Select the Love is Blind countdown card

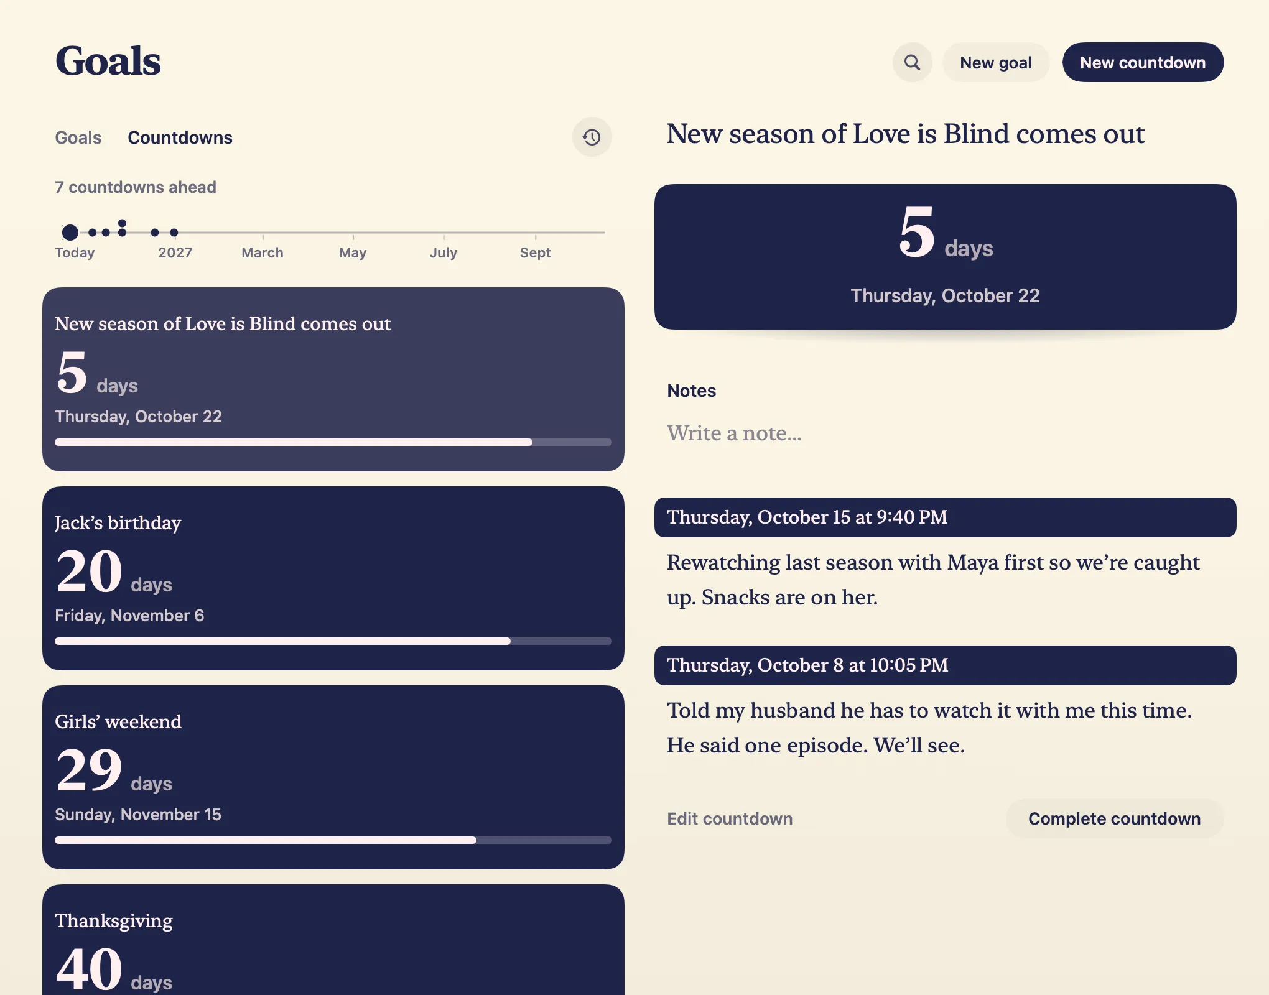click(x=333, y=379)
